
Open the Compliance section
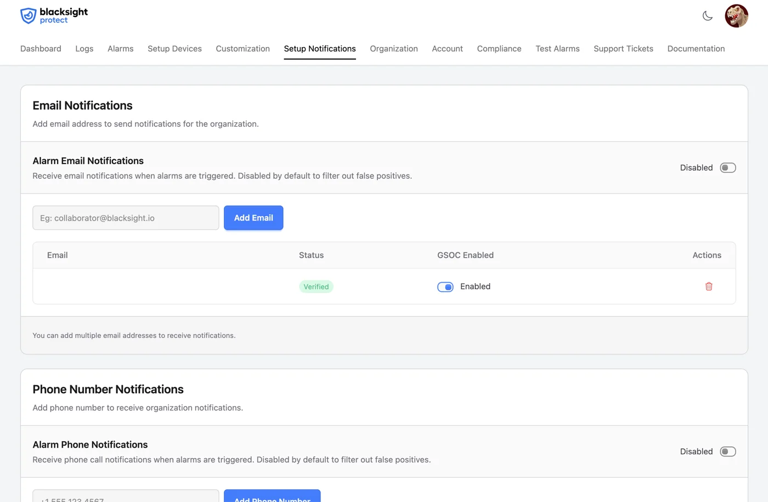click(x=499, y=49)
